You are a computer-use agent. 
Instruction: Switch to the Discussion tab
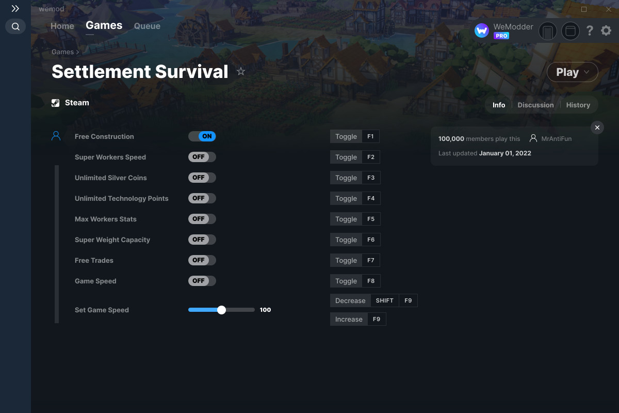tap(535, 105)
